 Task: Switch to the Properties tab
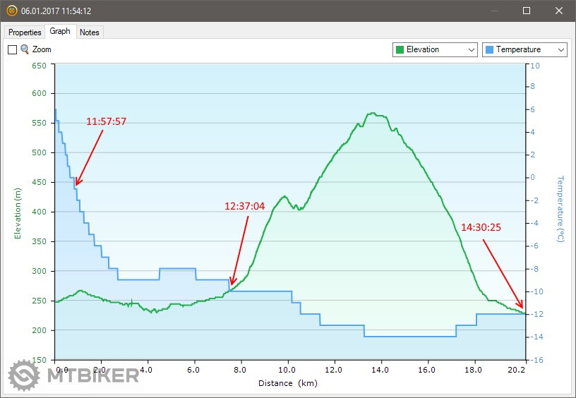click(25, 32)
